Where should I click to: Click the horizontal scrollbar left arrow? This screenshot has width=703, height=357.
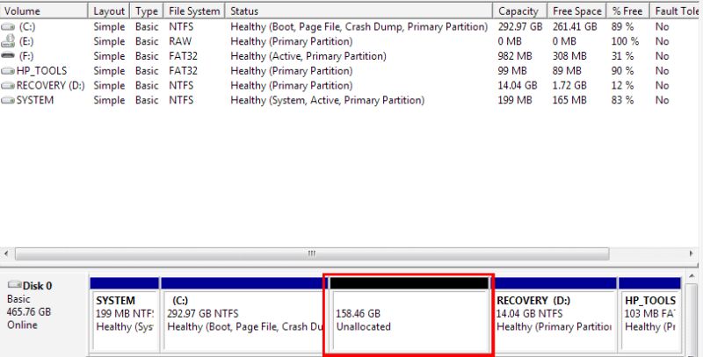[6, 253]
